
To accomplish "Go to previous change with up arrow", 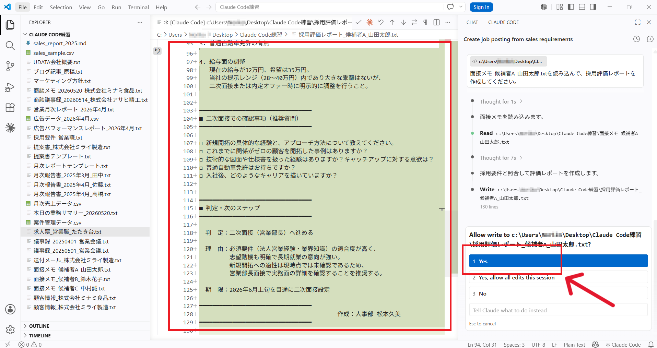I will 392,22.
